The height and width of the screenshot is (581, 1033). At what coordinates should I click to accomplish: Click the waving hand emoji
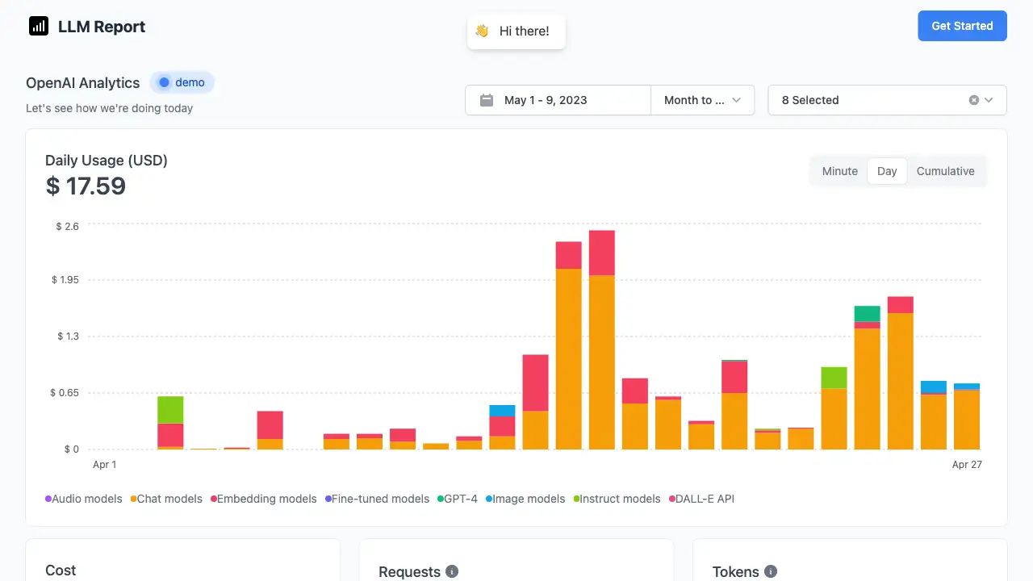(482, 31)
